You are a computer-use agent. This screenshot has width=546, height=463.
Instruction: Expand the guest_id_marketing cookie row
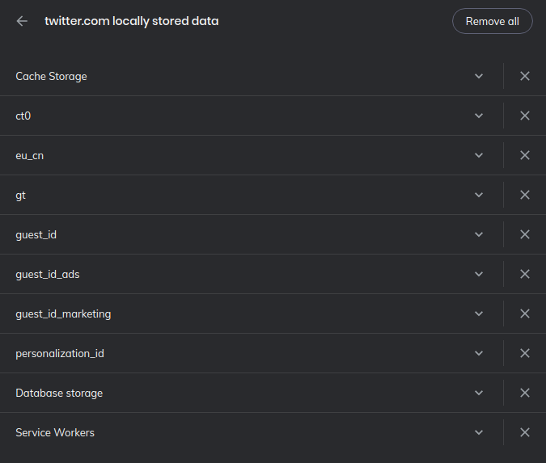[479, 314]
